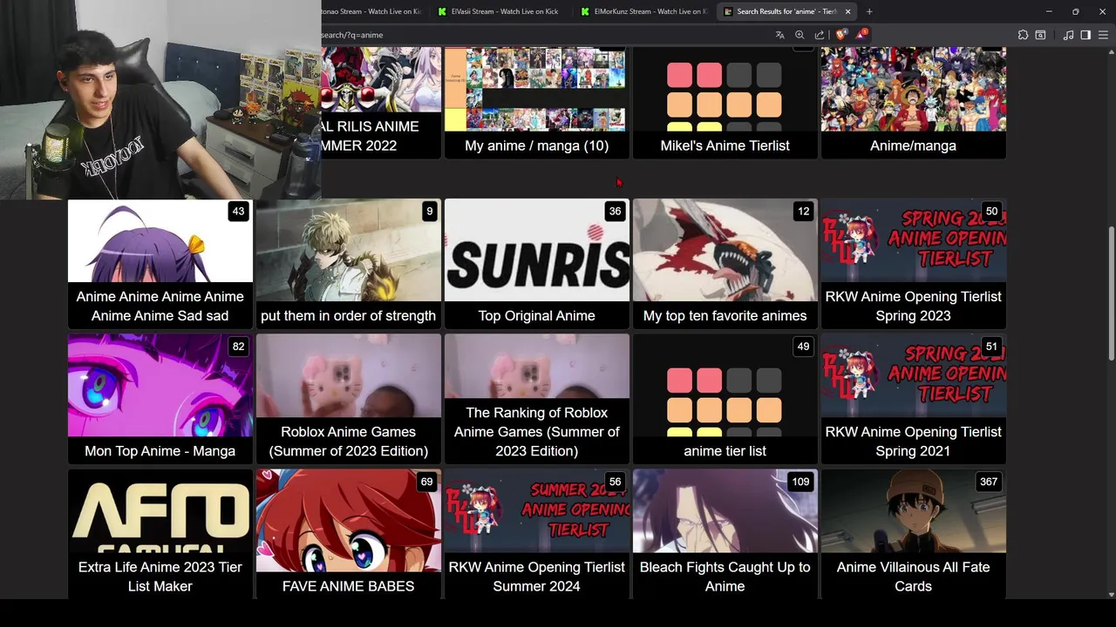Open My anime / manga (10) tier list
This screenshot has width=1116, height=627.
tap(537, 103)
